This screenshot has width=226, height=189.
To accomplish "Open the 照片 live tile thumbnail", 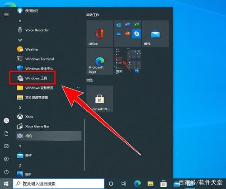I will (127, 61).
